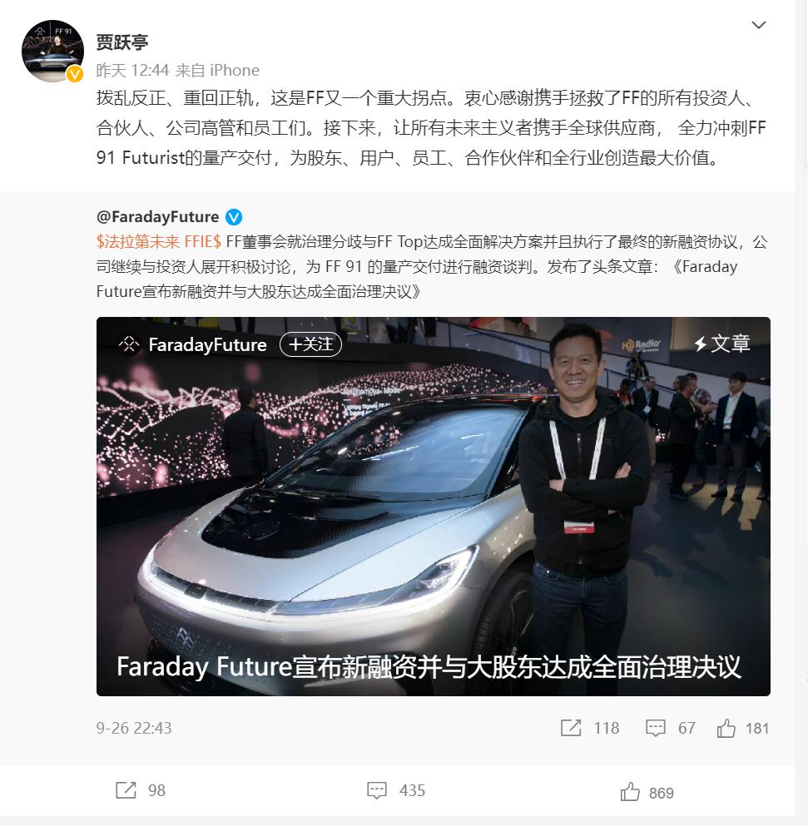Viewport: 808px width, 826px height.
Task: Repost the original FaradayFuture post icon
Action: pyautogui.click(x=572, y=728)
